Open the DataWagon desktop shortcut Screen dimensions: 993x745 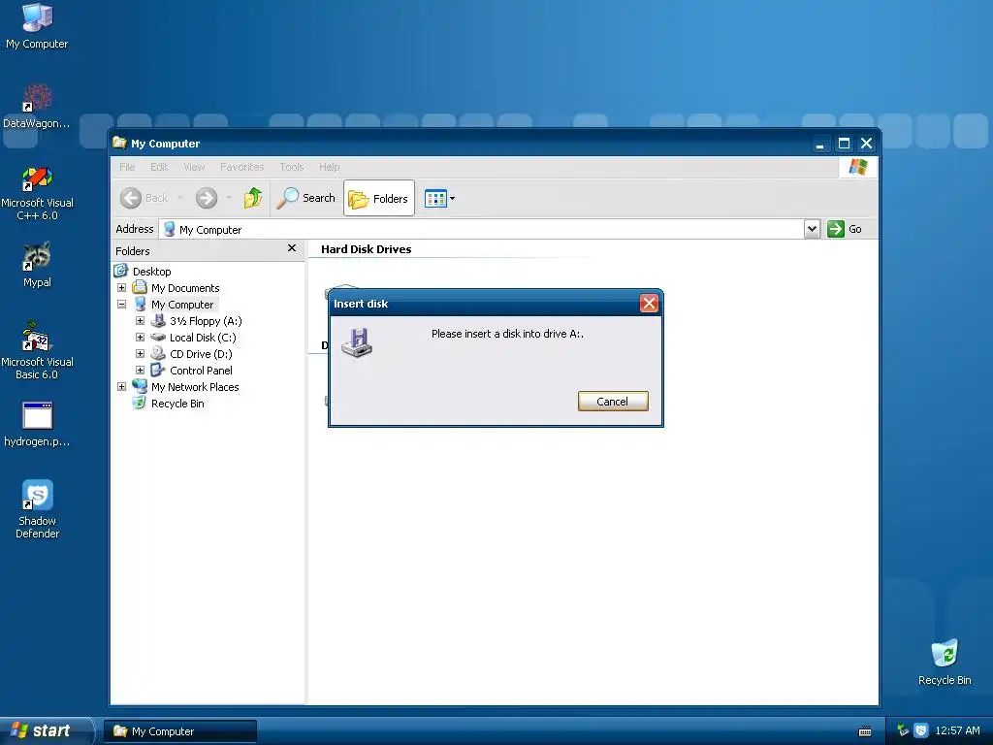[37, 107]
